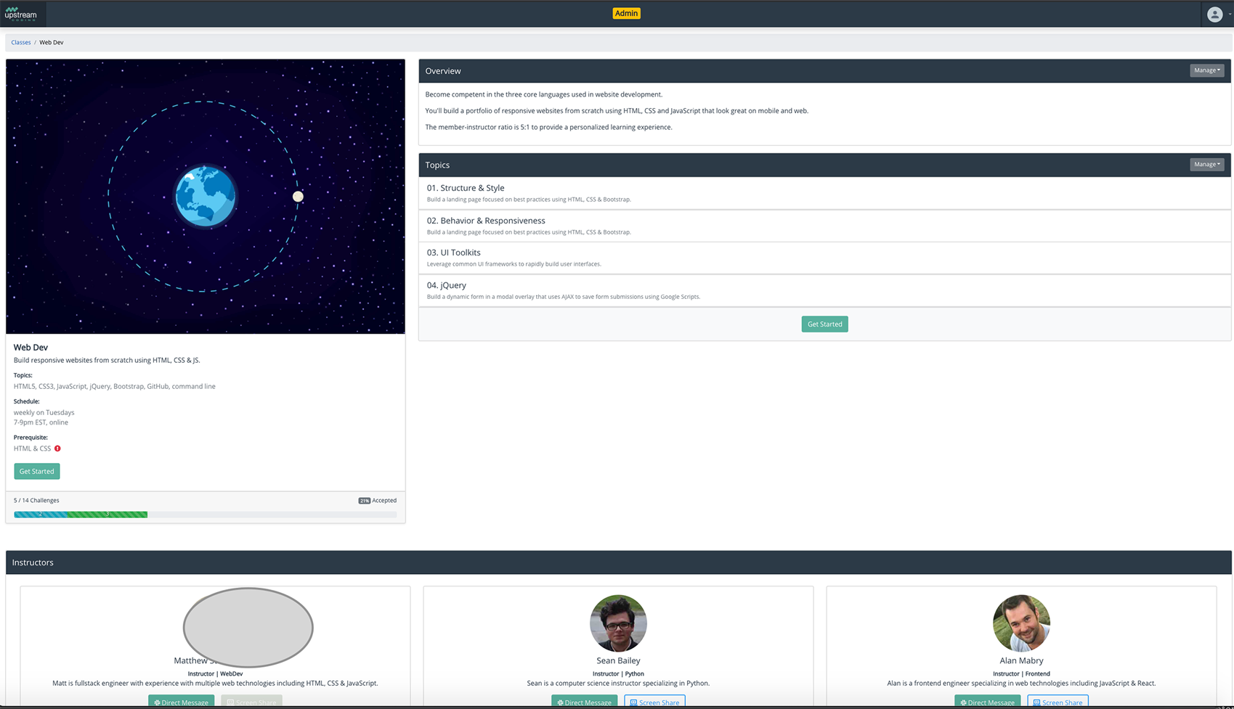Click the Admin badge in the header

(626, 12)
